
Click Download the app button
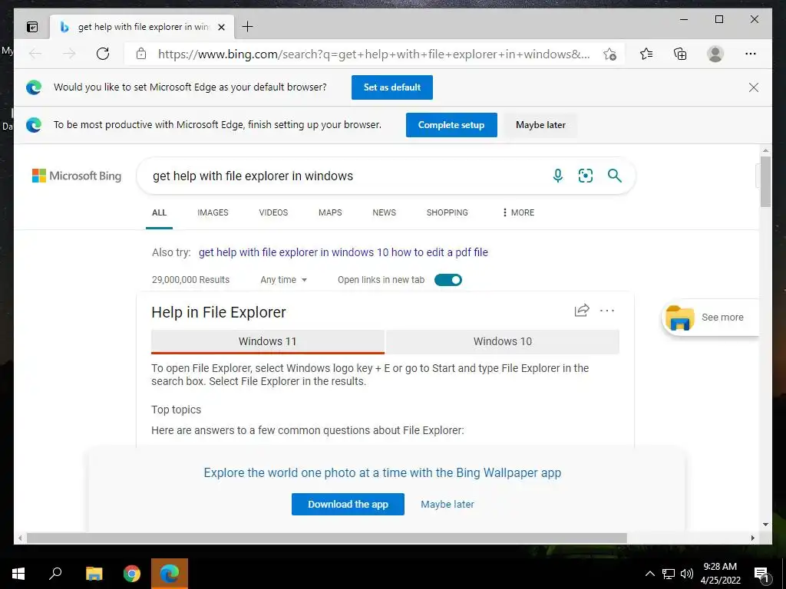click(x=348, y=505)
